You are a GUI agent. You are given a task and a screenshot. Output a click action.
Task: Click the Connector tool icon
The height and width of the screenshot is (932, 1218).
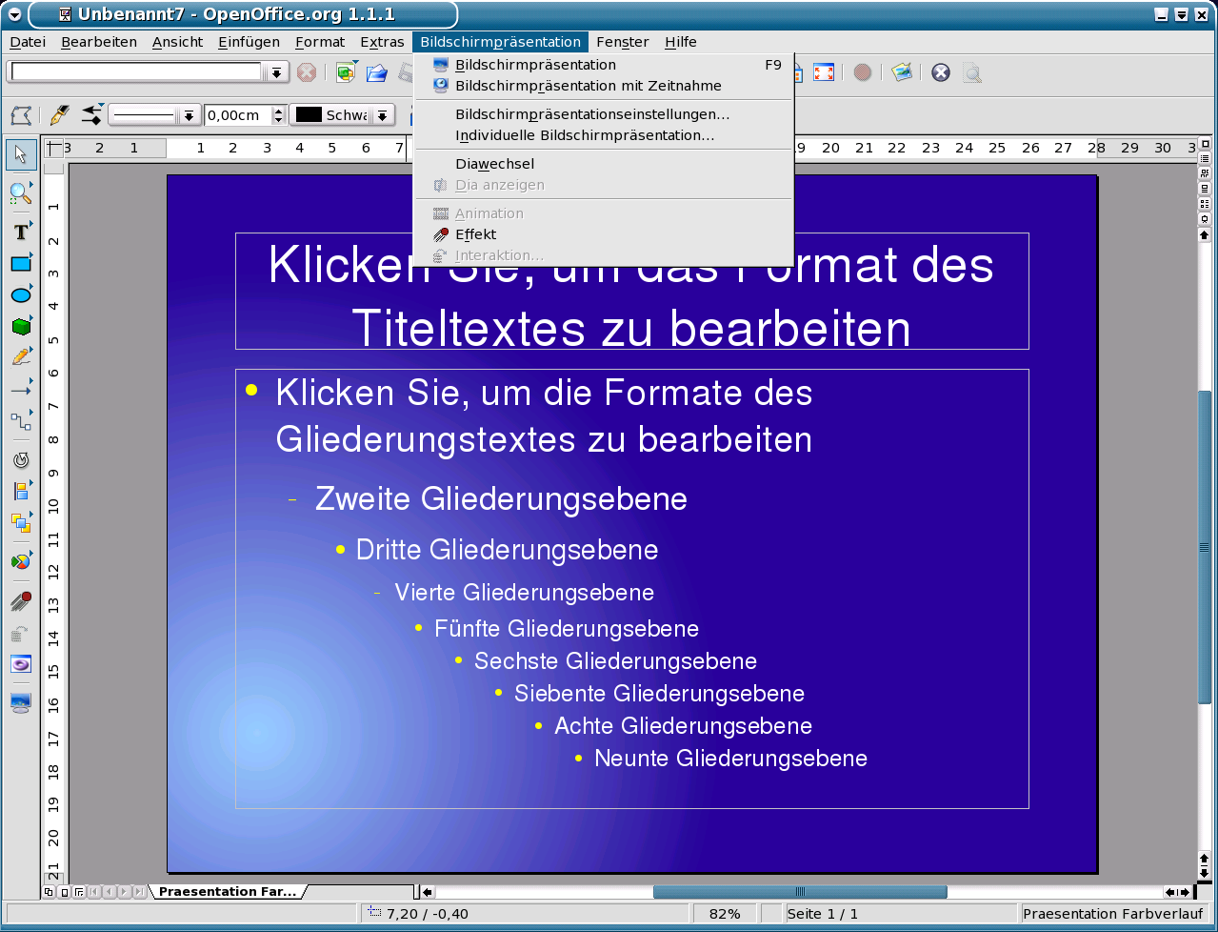point(21,420)
